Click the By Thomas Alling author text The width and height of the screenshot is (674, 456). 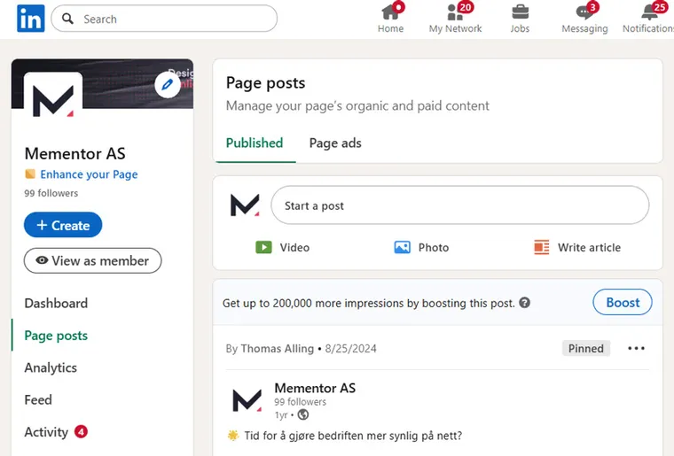pos(270,348)
